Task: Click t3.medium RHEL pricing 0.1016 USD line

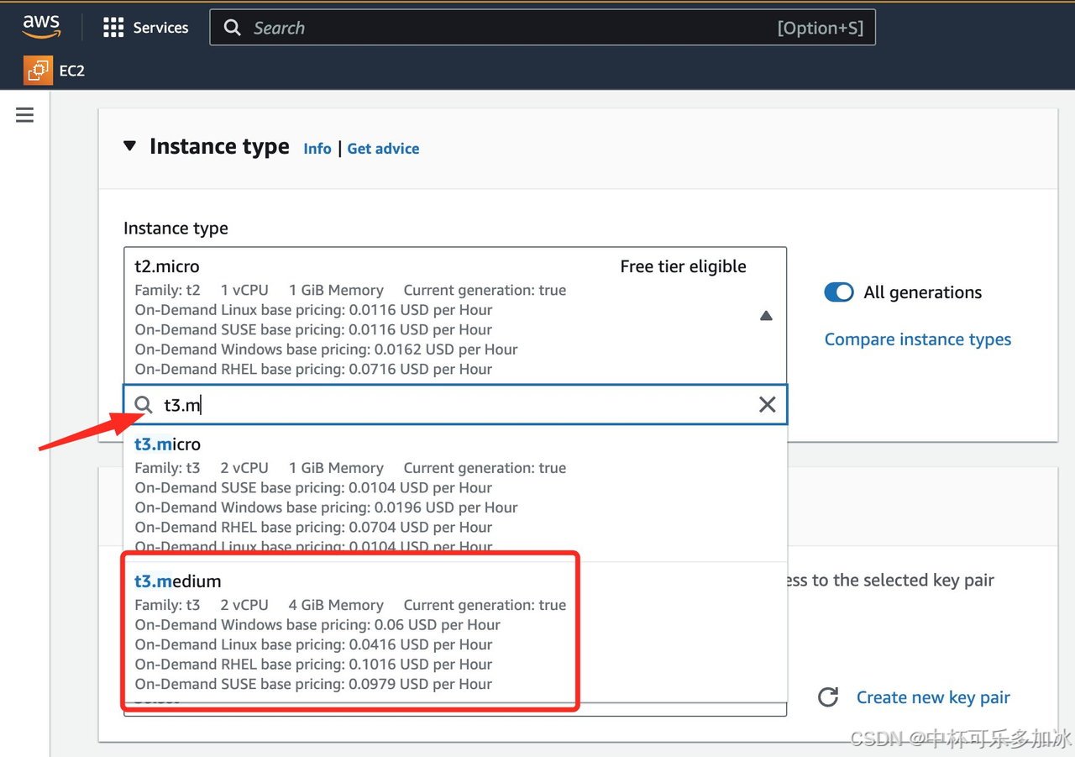Action: (313, 665)
